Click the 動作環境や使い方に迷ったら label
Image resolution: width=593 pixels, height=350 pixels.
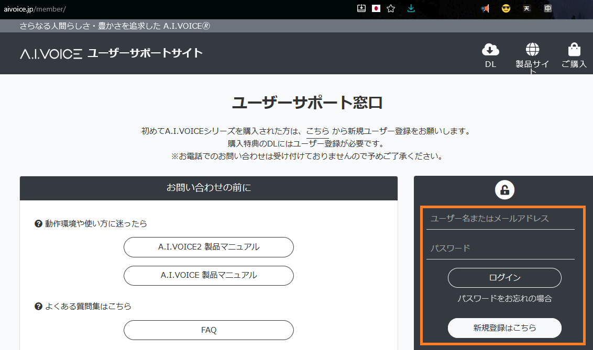pos(96,223)
